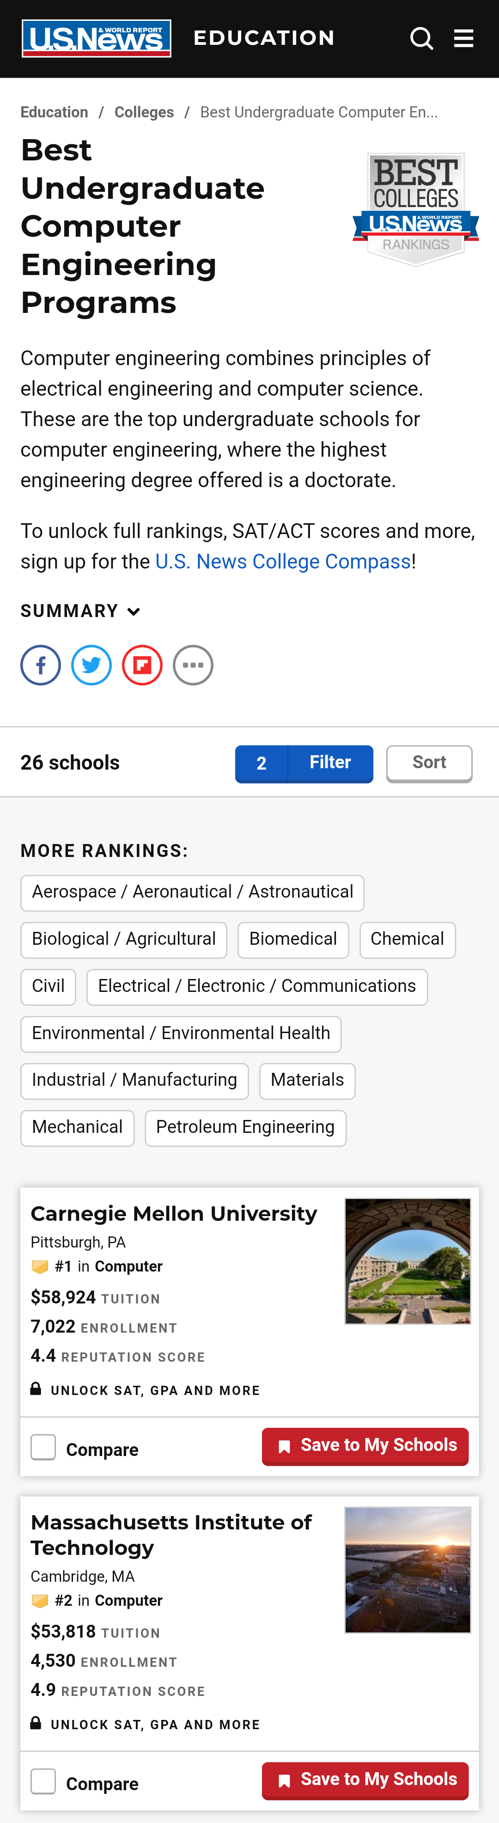Open the hamburger navigation menu

463,38
